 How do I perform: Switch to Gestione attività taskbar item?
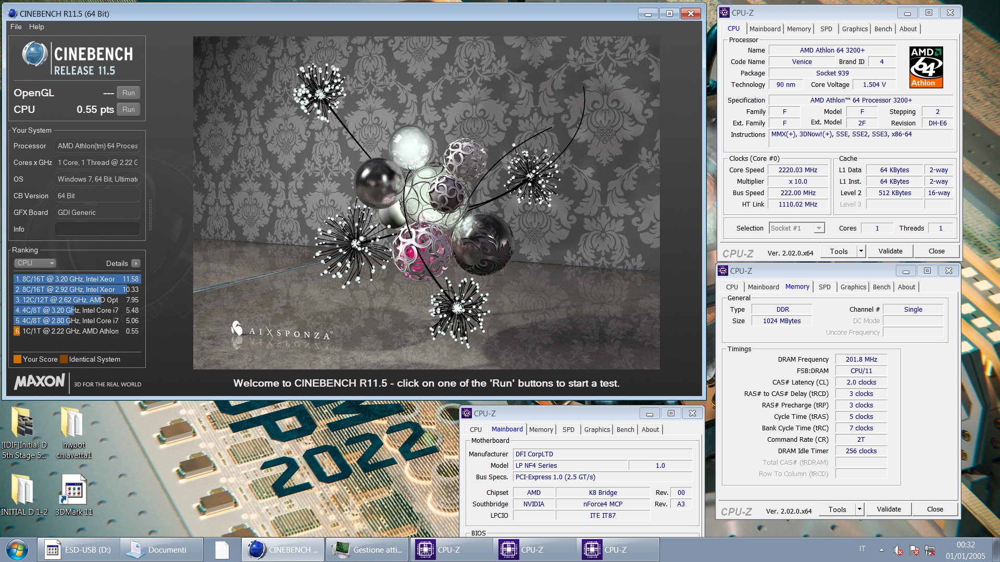pyautogui.click(x=367, y=550)
